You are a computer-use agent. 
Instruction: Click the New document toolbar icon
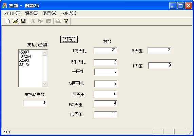7,21
